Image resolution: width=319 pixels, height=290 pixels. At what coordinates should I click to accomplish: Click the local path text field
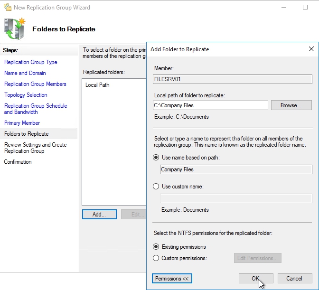pos(211,105)
